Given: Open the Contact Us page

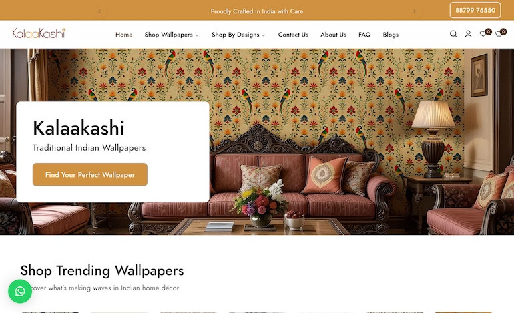Looking at the screenshot, I should point(293,35).
